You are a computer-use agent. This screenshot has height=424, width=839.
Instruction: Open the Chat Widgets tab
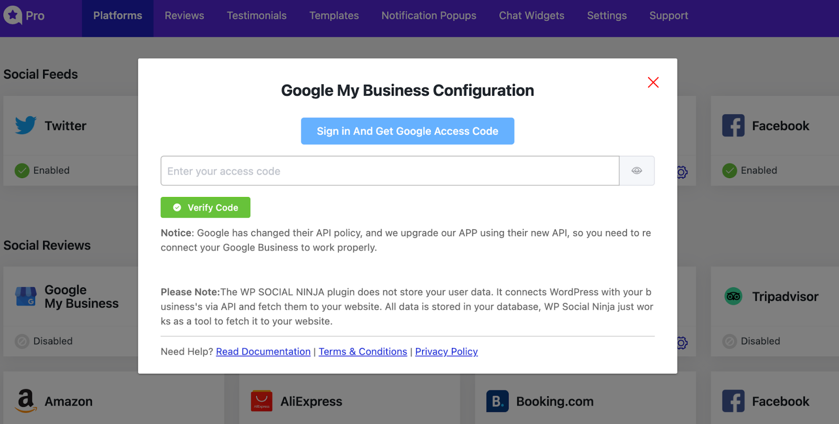point(532,16)
